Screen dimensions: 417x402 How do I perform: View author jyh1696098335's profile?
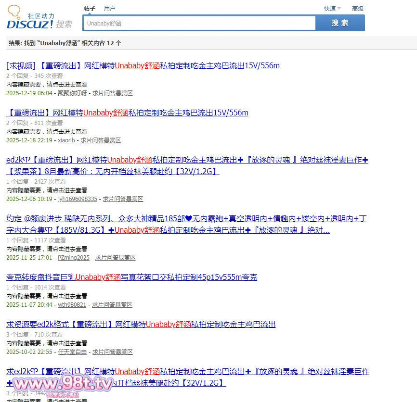78,199
